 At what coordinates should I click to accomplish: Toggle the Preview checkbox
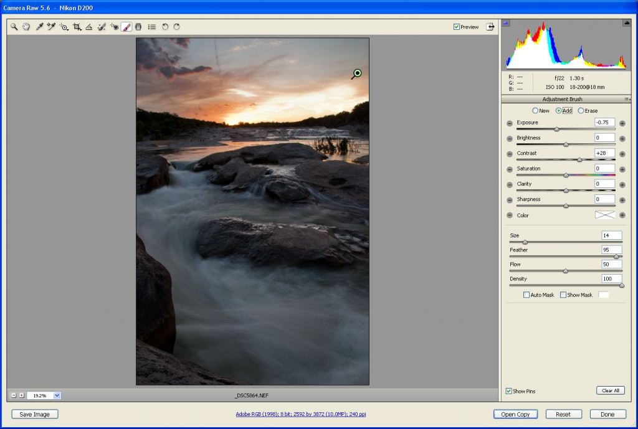[457, 27]
